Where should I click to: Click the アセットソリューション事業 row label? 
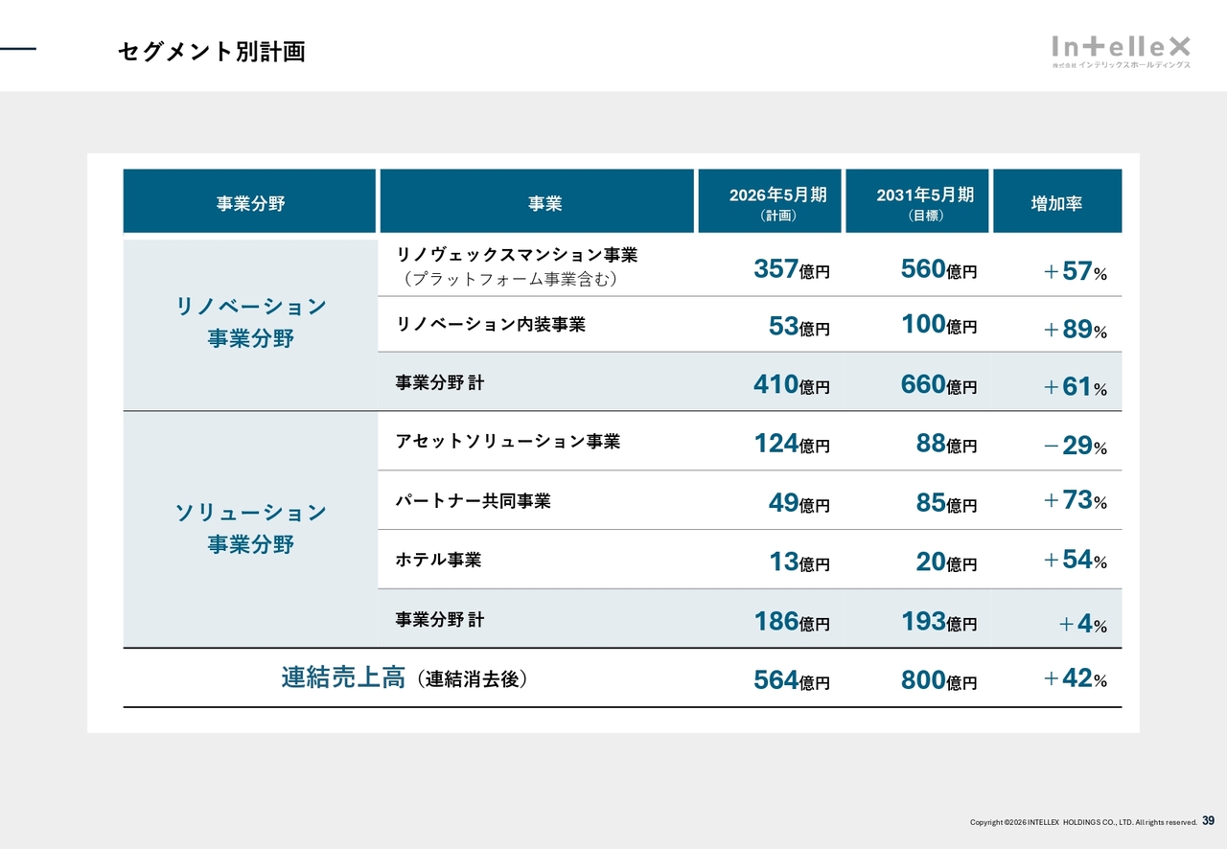[x=507, y=442]
